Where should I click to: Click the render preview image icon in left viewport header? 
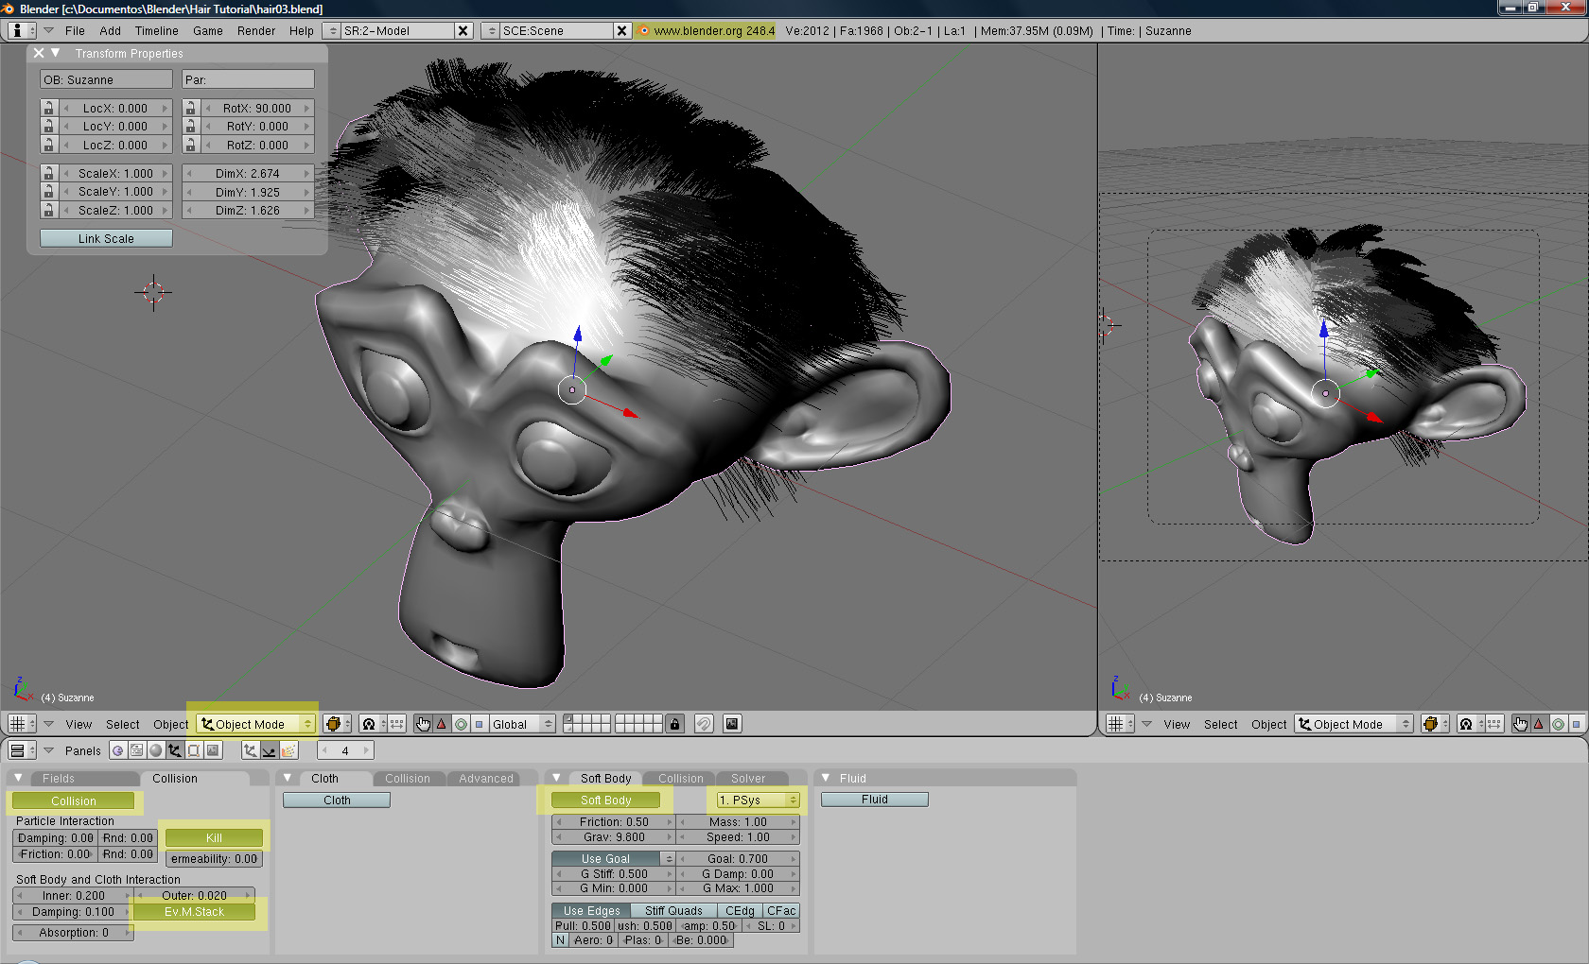click(x=732, y=724)
